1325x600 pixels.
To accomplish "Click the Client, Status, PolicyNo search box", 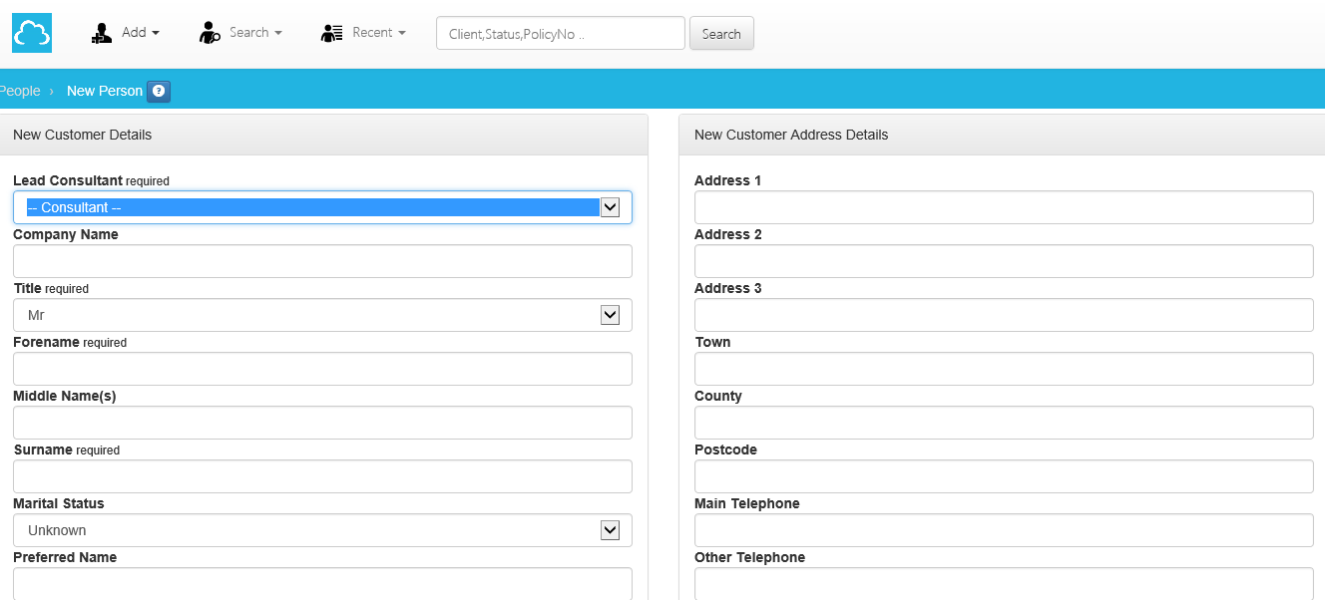I will (560, 33).
